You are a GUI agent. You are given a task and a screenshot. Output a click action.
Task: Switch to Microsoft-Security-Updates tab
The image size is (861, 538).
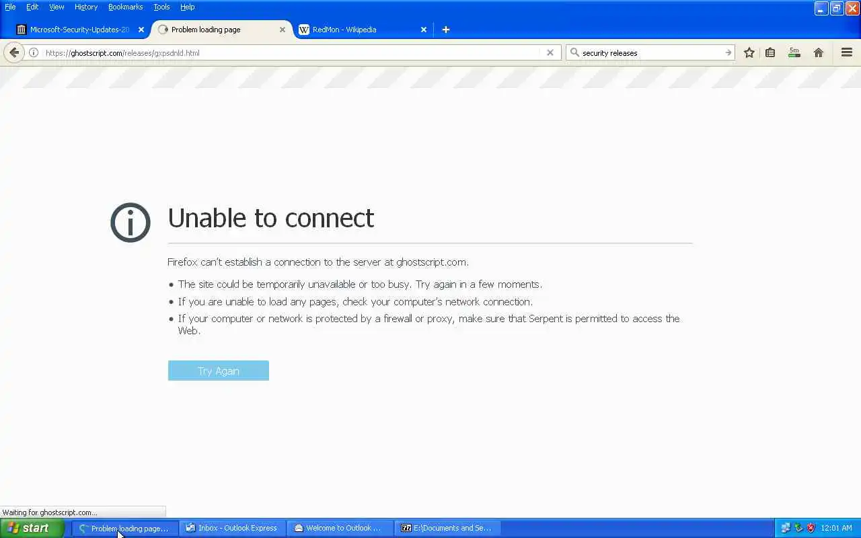tap(80, 30)
